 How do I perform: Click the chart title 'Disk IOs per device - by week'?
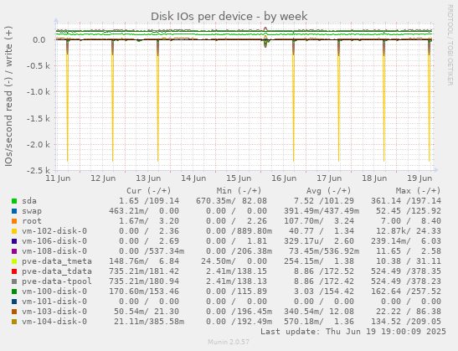(229, 17)
